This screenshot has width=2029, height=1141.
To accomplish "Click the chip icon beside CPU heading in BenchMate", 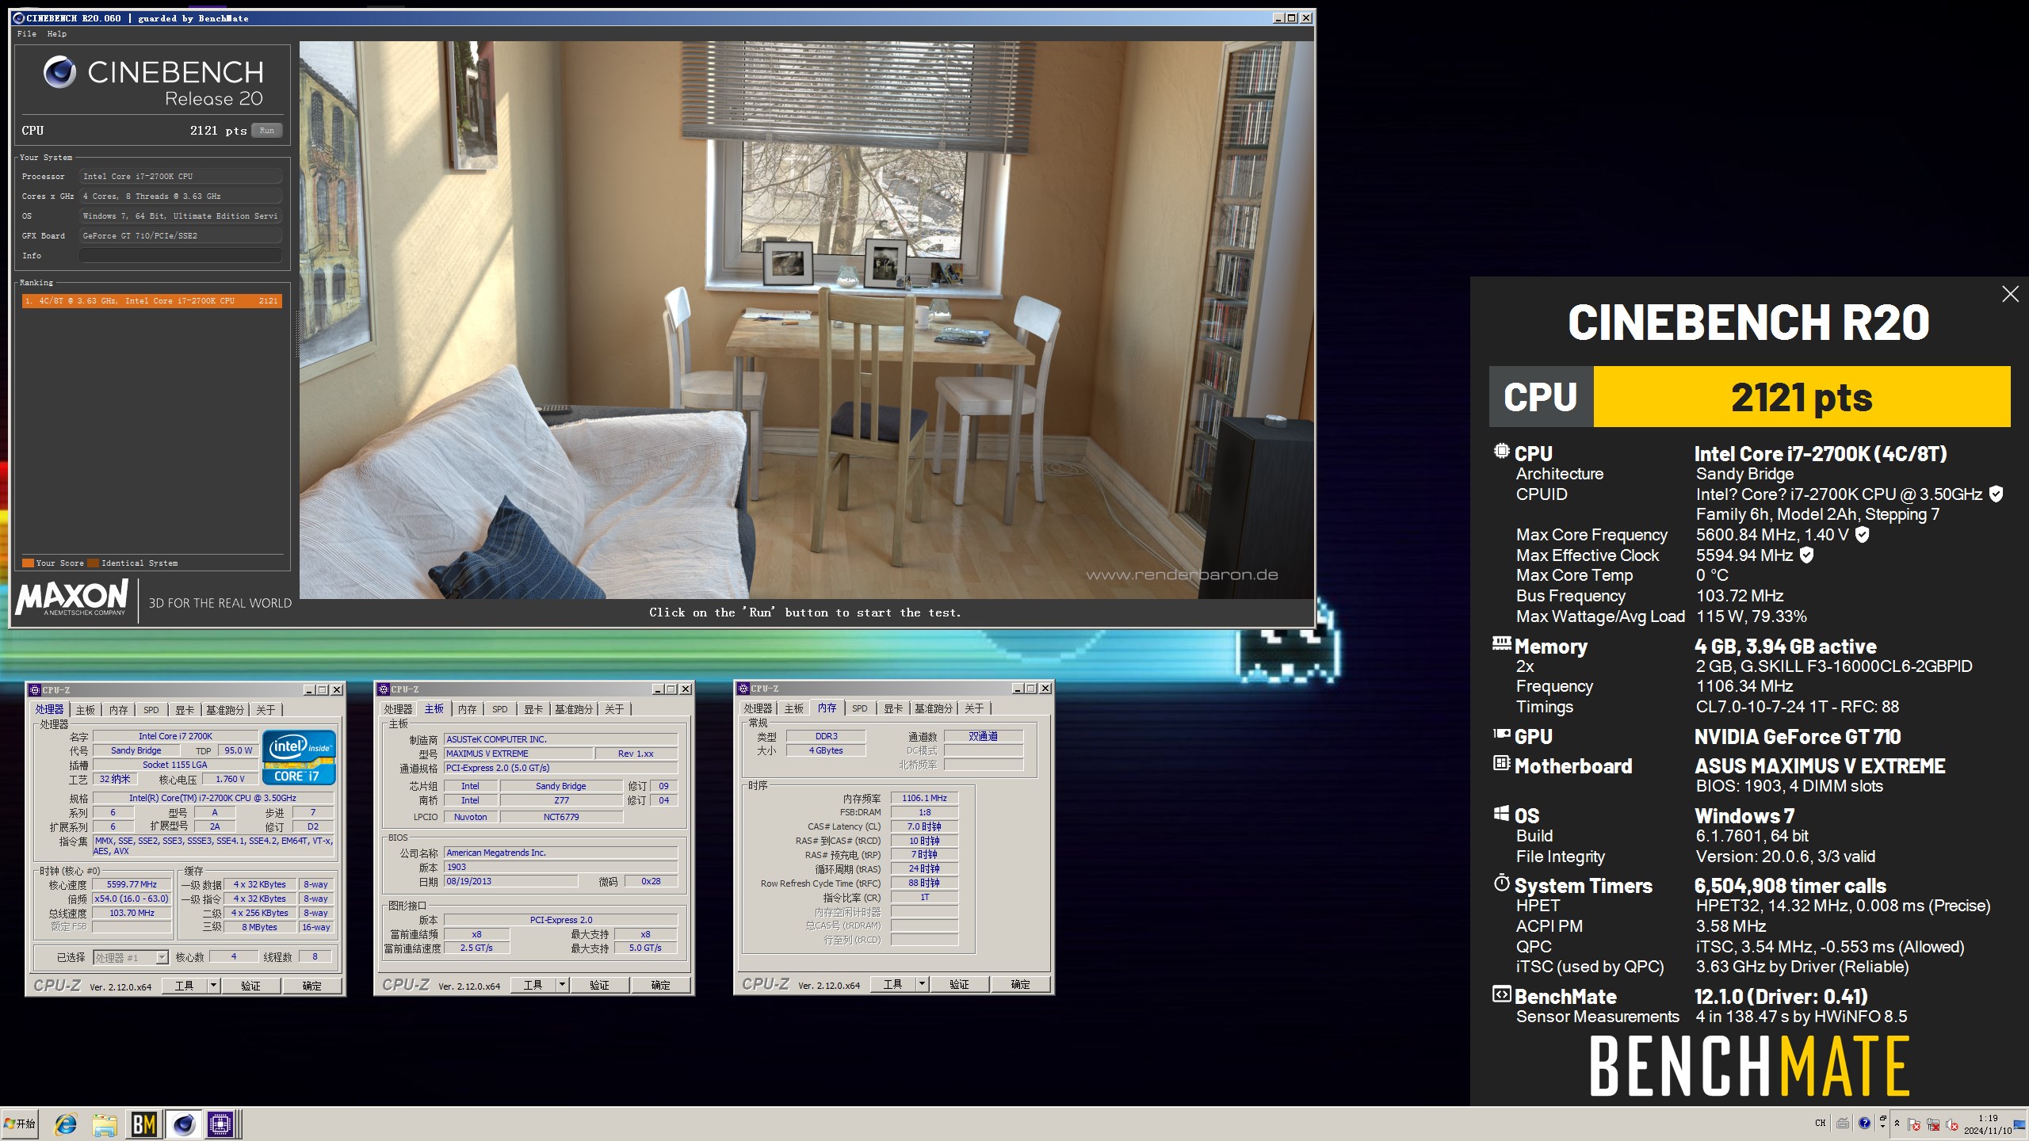I will 1501,452.
